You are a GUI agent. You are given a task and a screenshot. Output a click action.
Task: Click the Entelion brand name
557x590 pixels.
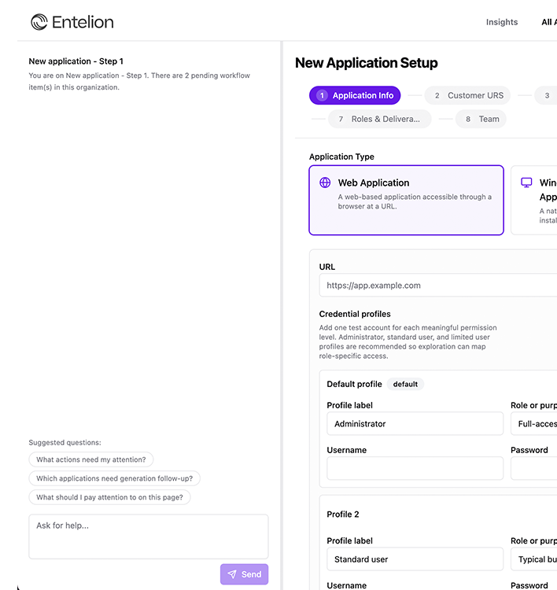[83, 22]
